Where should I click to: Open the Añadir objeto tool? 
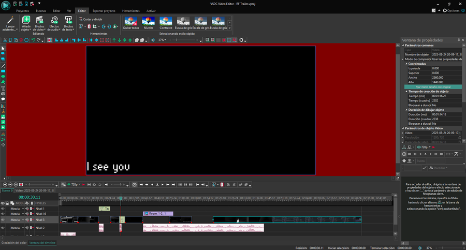pos(26,23)
